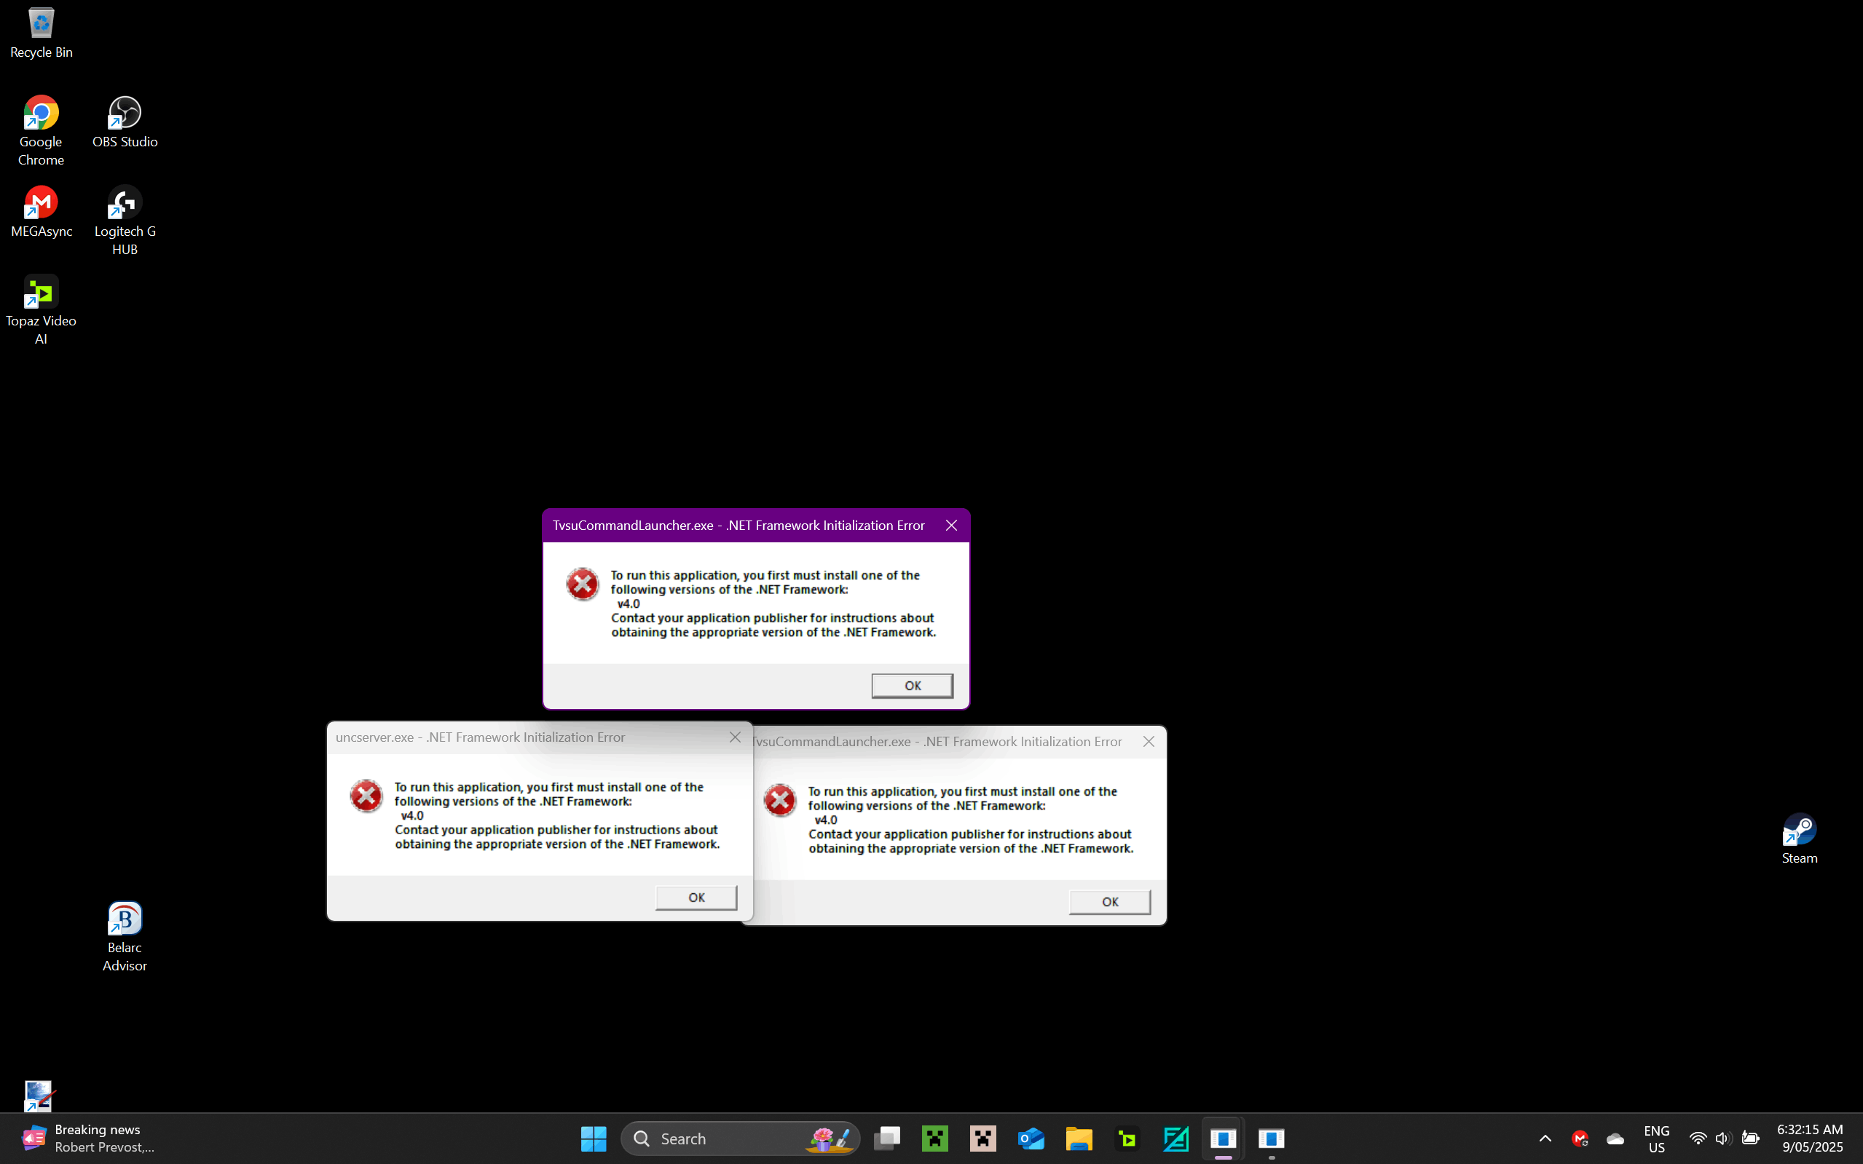Click OK in active TvsuCommandLauncher dialog
Viewport: 1863px width, 1164px height.
point(912,686)
